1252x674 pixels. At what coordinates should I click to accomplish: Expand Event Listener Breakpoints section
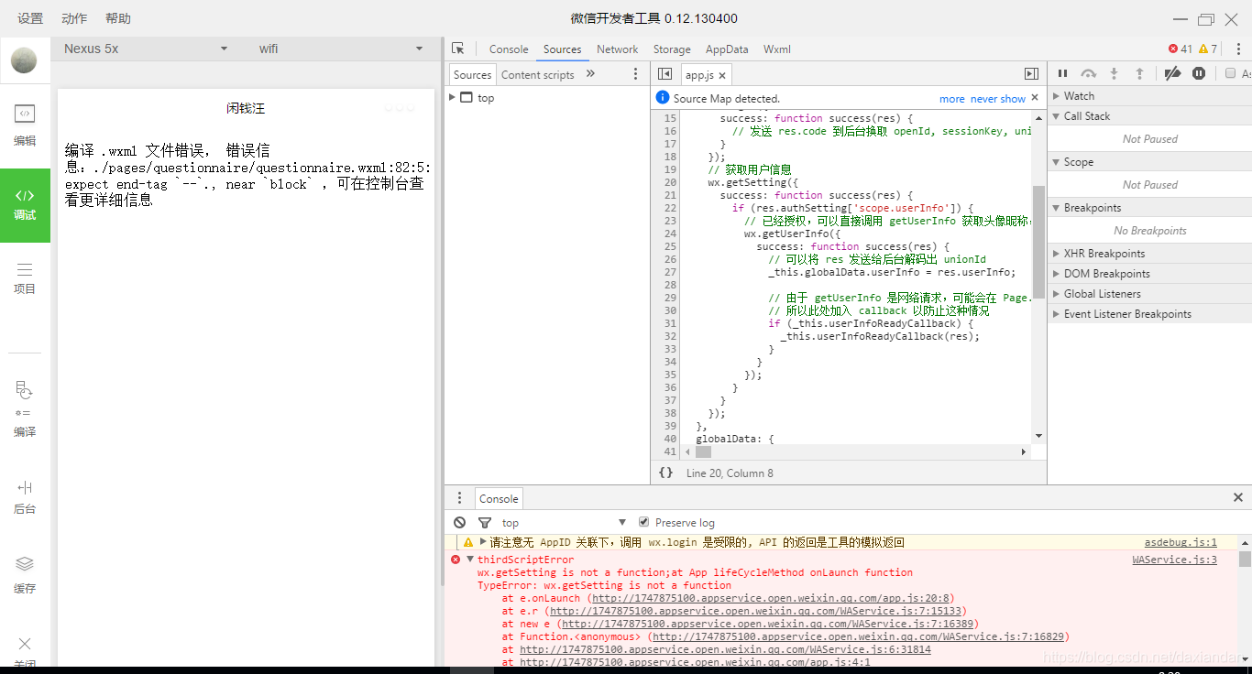(1149, 313)
